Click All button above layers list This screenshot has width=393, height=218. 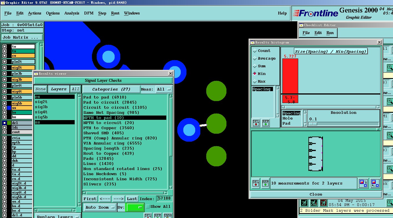point(75,89)
